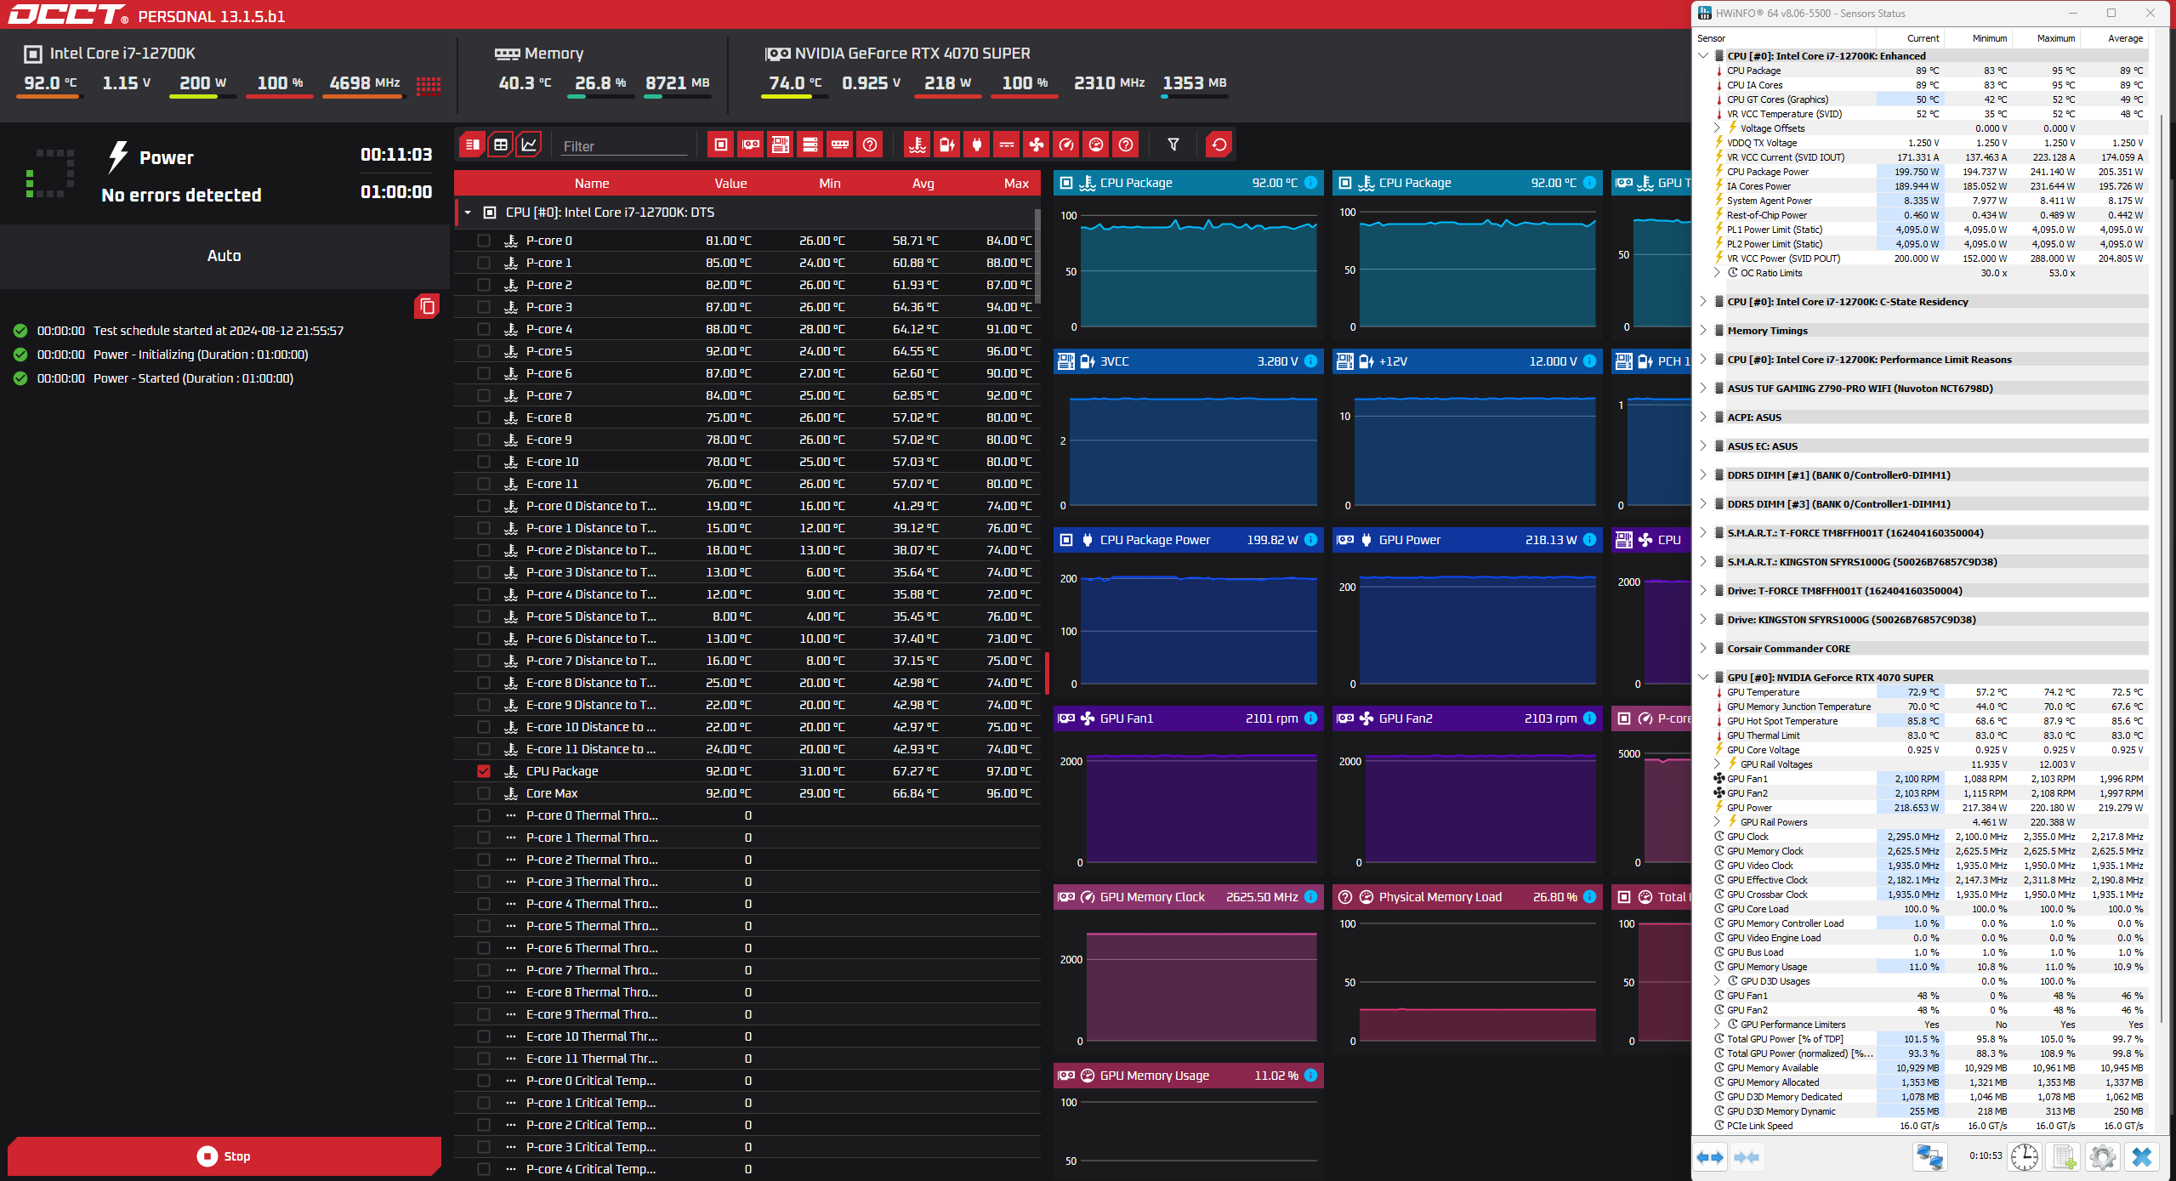Sort OCCT table by Value column
2176x1181 pixels.
(x=730, y=184)
